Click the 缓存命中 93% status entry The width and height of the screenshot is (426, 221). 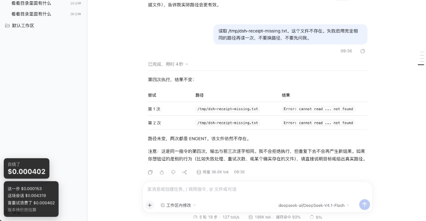point(288,217)
